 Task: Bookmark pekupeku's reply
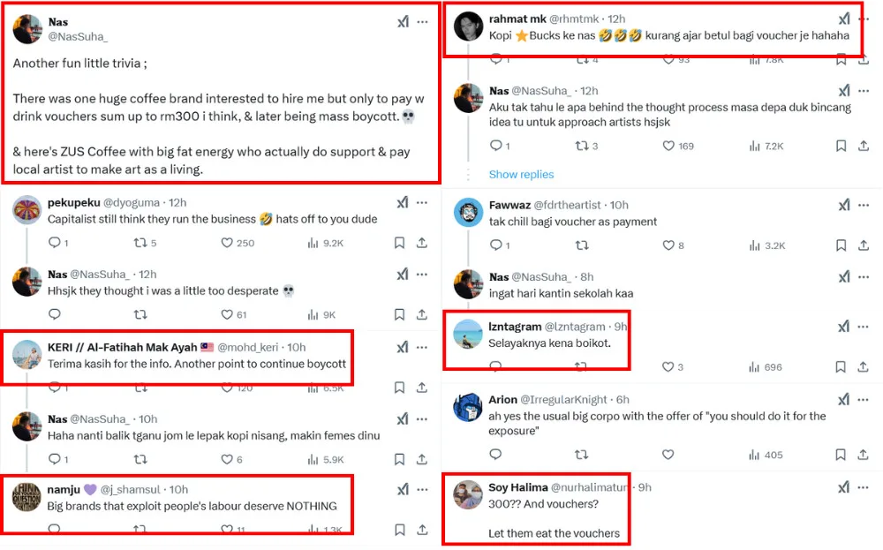399,243
